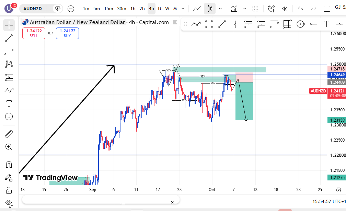The image size is (346, 211).
Task: Close the bottom popup bar with X
Action: pyautogui.click(x=172, y=202)
